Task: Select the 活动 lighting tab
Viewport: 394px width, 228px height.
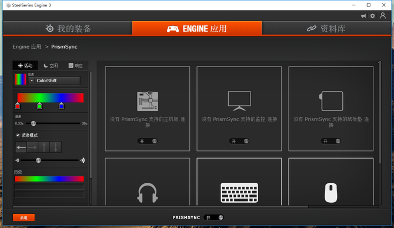Action: click(x=25, y=66)
